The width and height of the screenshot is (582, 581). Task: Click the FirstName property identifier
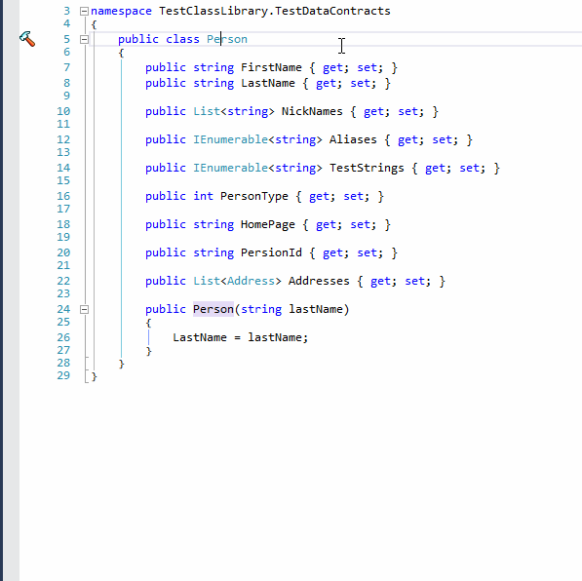click(271, 67)
